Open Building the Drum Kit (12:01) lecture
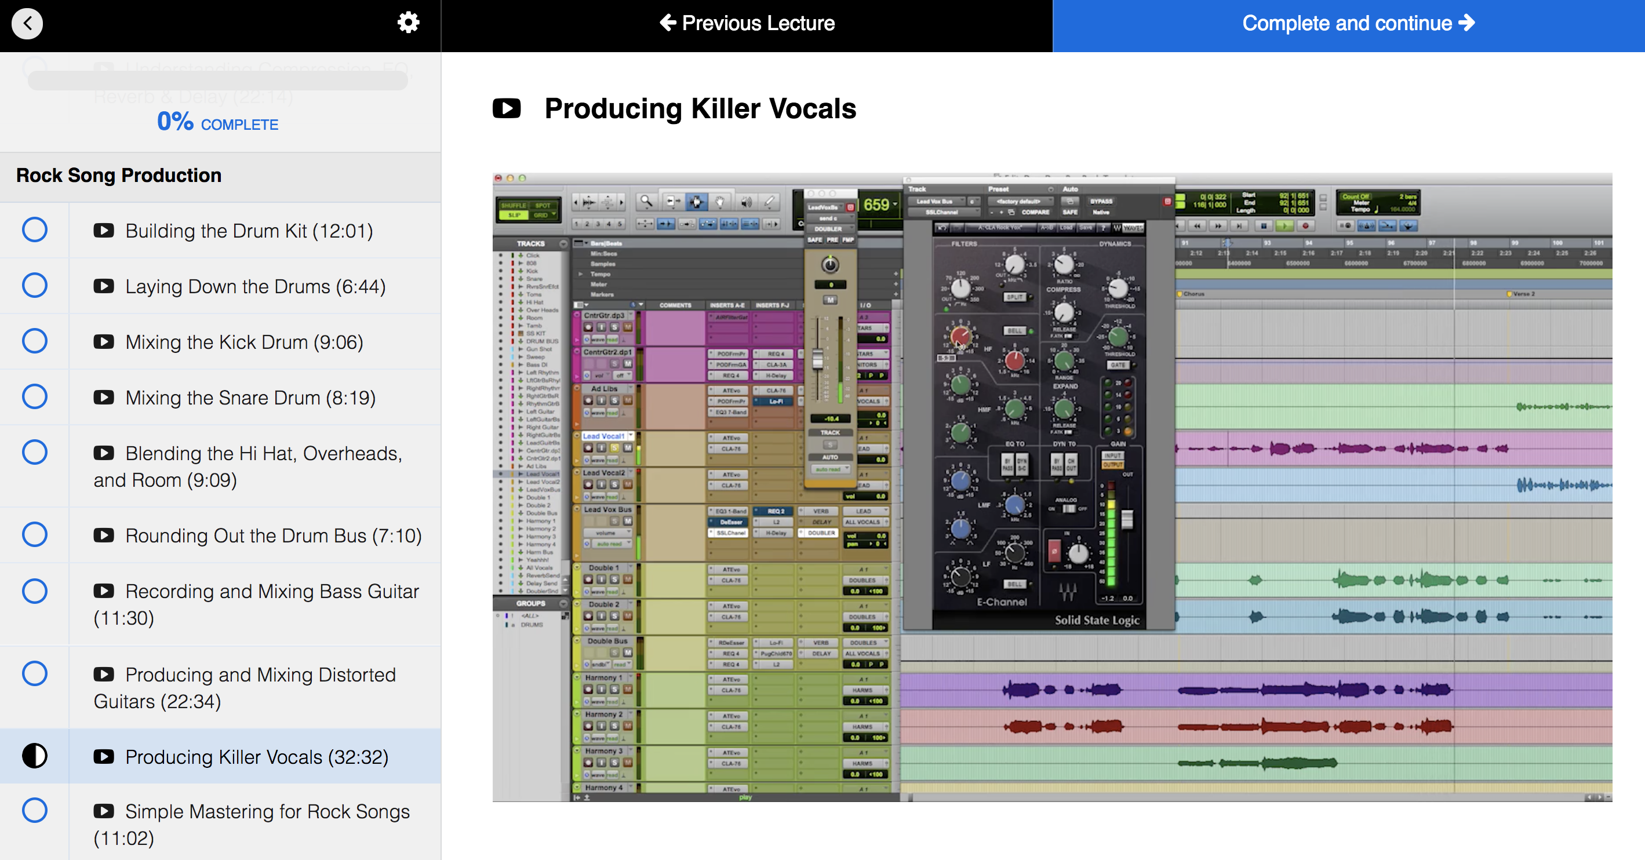 point(249,231)
